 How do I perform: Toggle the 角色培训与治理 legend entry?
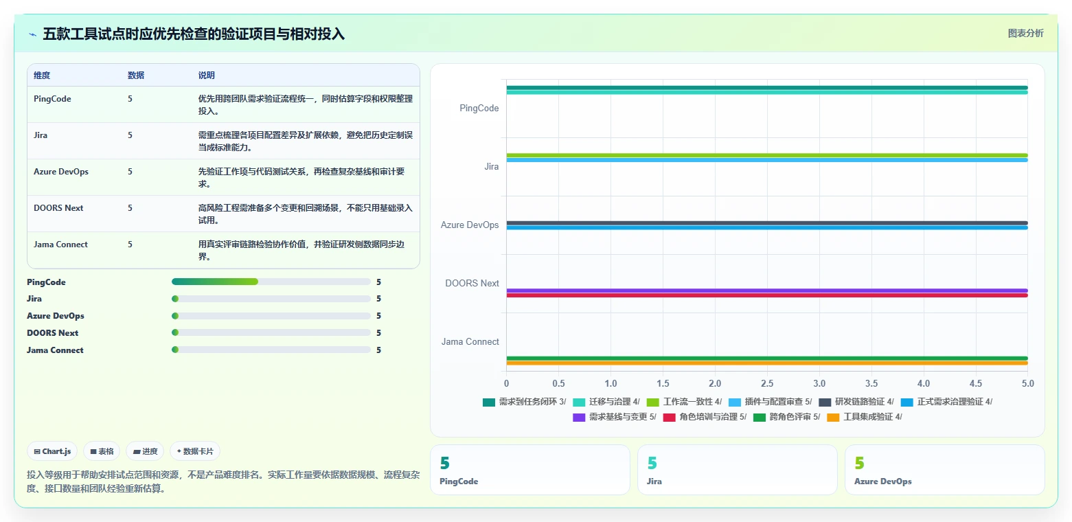coord(705,417)
